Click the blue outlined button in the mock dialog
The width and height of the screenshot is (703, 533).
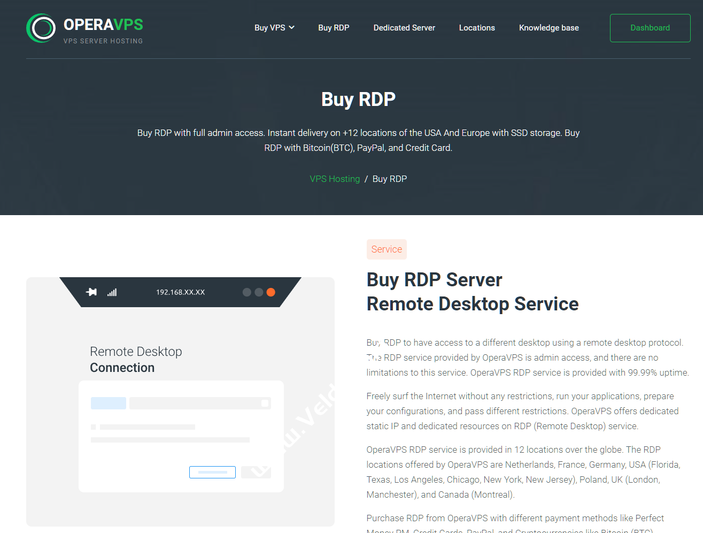[x=212, y=472]
